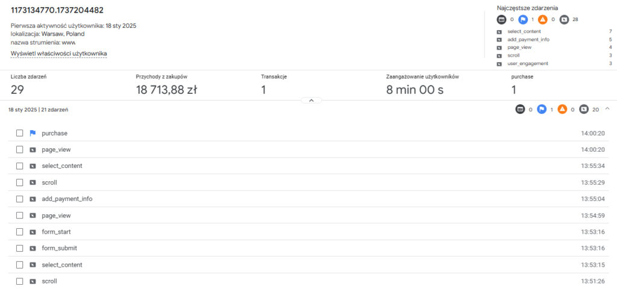Select user_engagement in the top events list
Screen dimensions: 617x289
(528, 63)
